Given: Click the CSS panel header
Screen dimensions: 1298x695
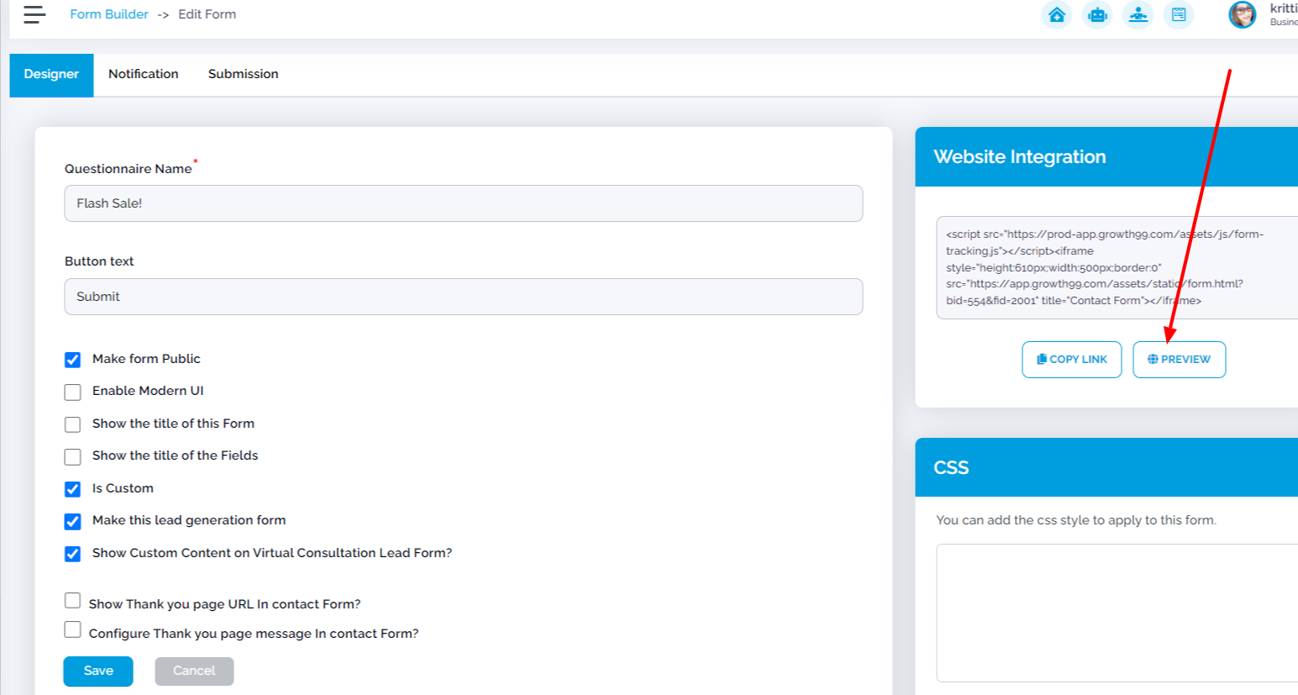Looking at the screenshot, I should [x=1106, y=467].
